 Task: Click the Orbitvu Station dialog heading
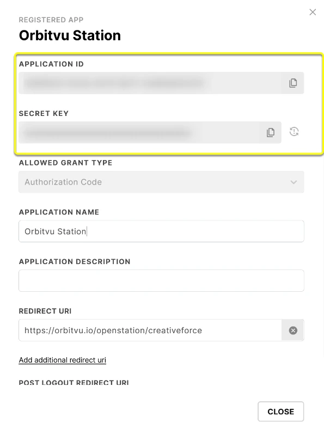70,35
